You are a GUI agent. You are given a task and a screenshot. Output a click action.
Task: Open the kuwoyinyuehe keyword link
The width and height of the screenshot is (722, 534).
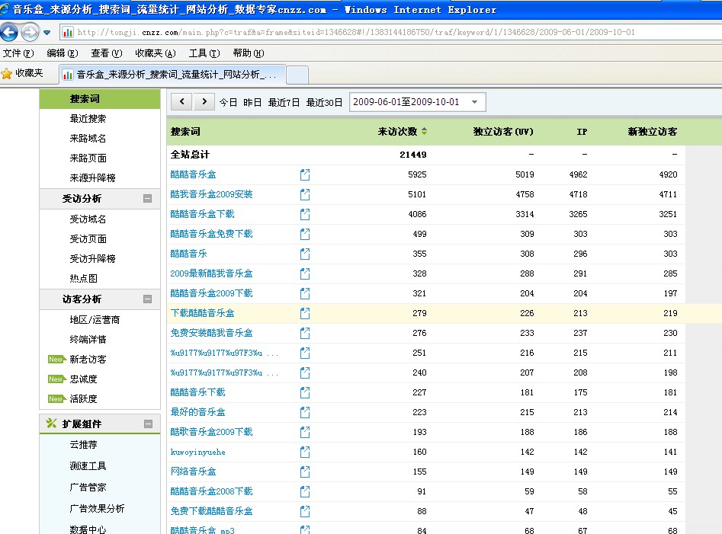[198, 452]
